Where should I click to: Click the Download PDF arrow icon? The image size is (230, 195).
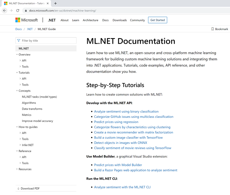pos(18,188)
